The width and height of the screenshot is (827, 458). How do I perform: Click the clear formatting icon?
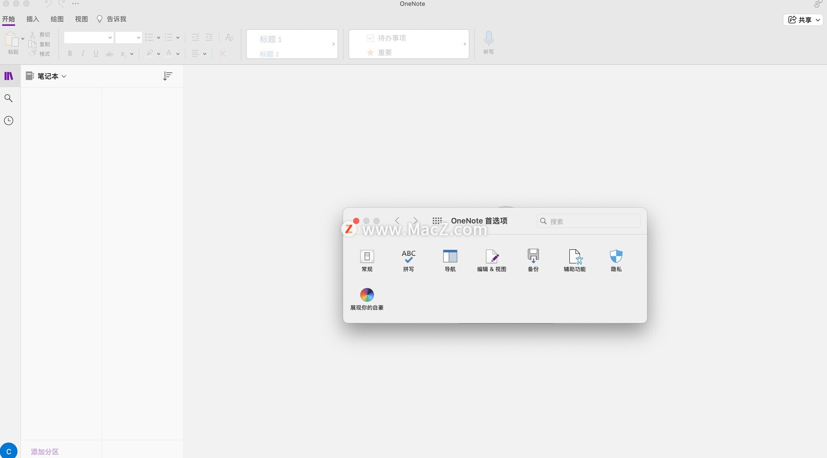[229, 37]
